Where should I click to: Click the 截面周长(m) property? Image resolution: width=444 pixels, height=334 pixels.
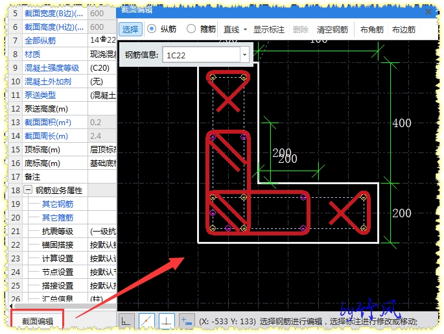click(46, 136)
